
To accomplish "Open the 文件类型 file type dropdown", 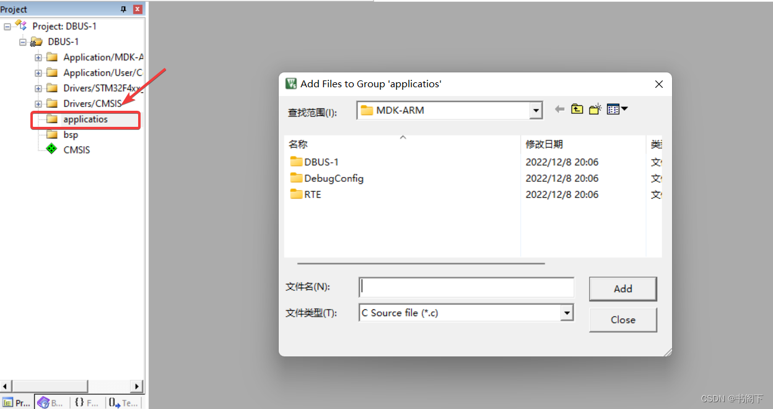I will [x=567, y=312].
